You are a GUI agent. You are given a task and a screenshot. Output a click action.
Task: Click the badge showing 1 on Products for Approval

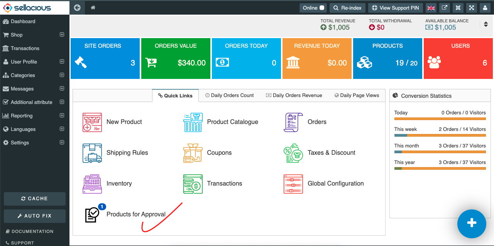tap(102, 207)
